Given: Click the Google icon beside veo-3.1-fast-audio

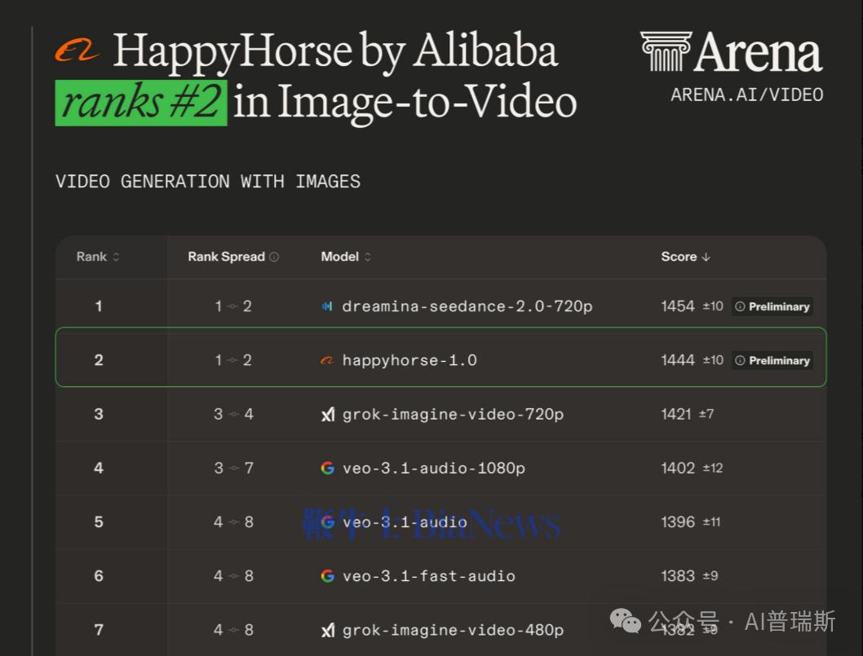Looking at the screenshot, I should coord(328,576).
